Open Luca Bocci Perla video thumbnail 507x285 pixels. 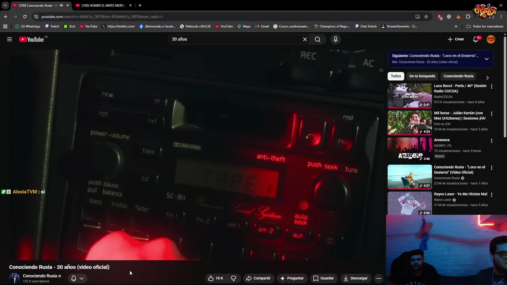(410, 95)
